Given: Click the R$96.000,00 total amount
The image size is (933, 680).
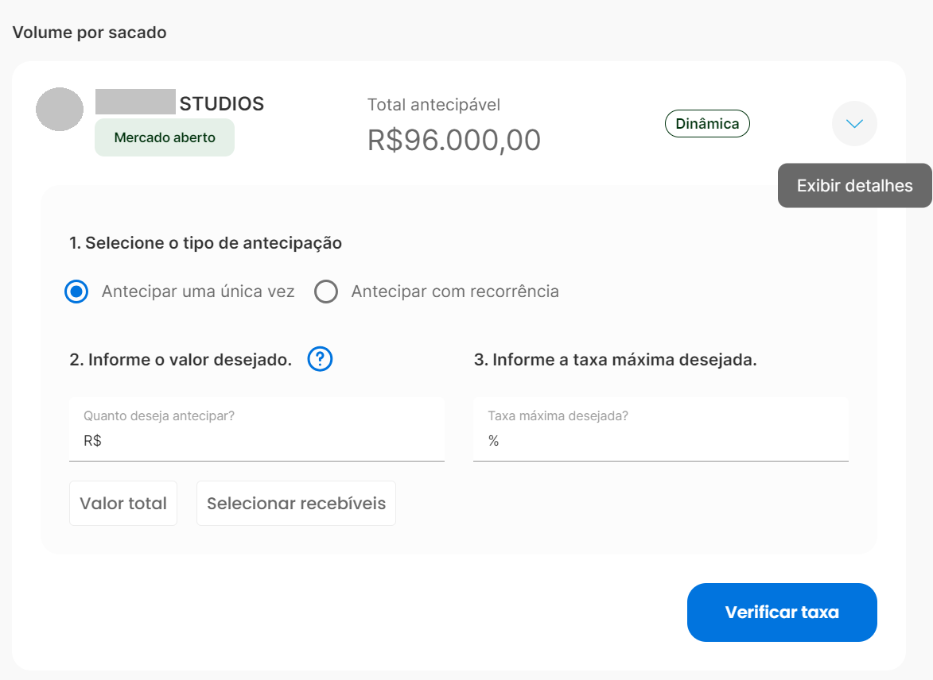Looking at the screenshot, I should click(454, 141).
